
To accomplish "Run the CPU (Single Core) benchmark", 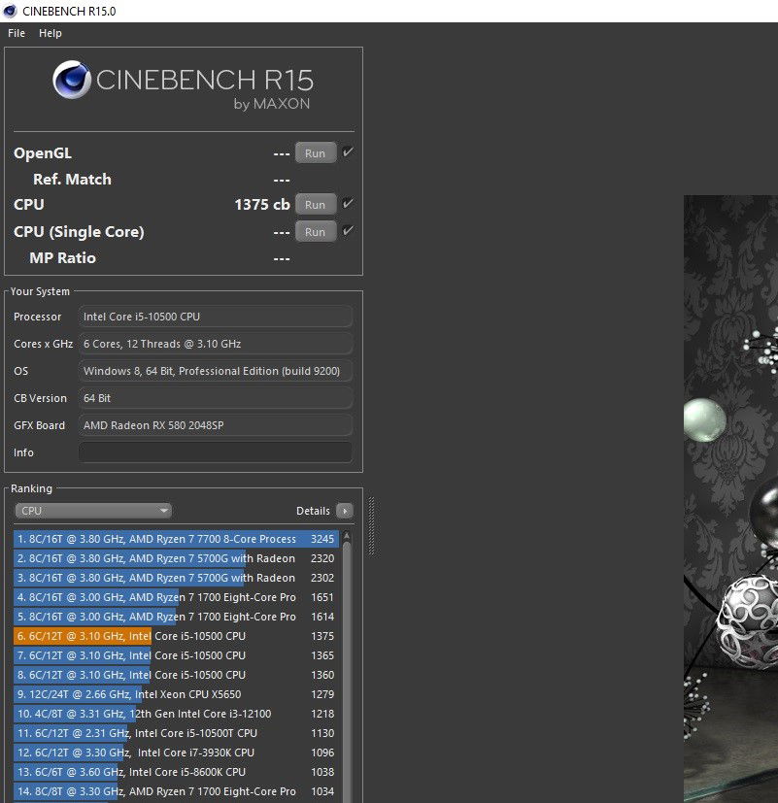I will 316,231.
